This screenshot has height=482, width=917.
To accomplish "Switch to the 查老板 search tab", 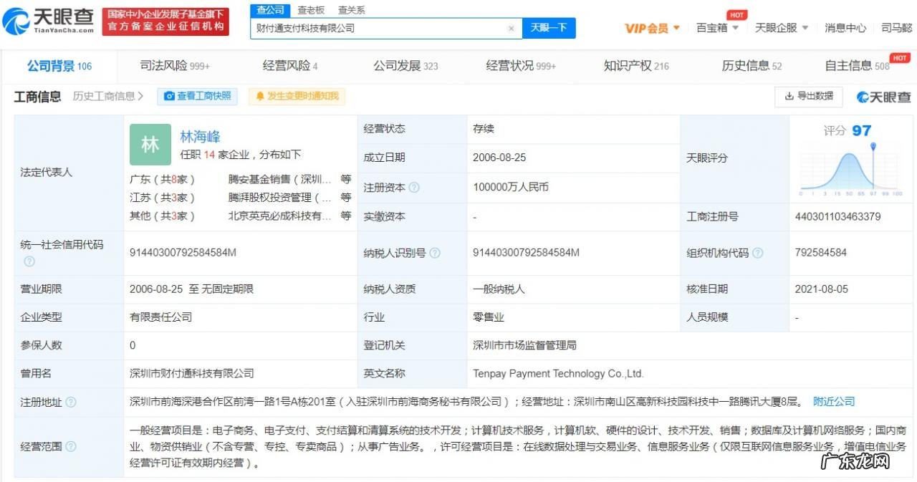I will coord(310,9).
